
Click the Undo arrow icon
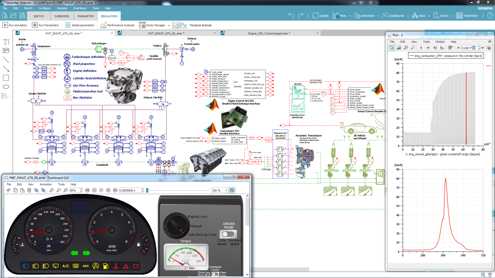[x=291, y=15]
